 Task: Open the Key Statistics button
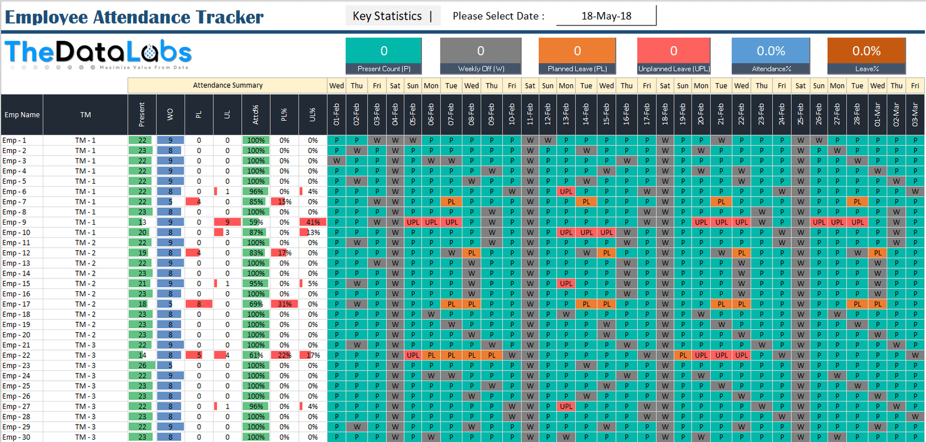(x=392, y=16)
